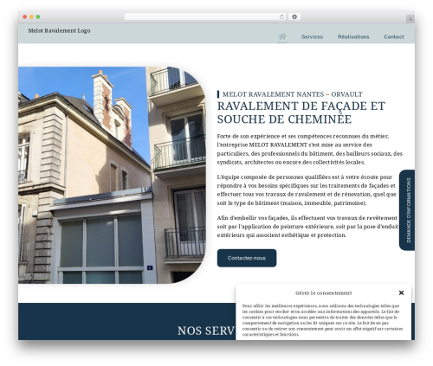Click the paragraph starting "L'équipe composée"
433x366 pixels.
307,189
